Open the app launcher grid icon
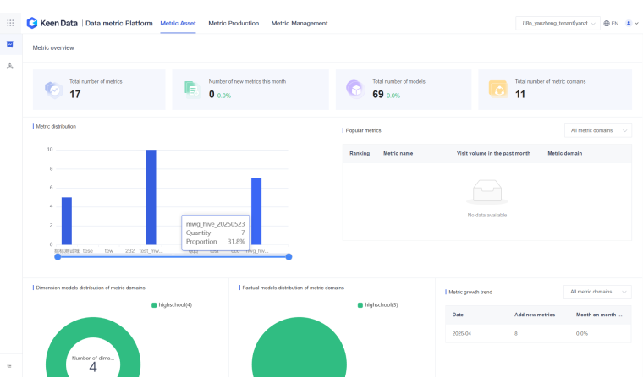Screen dimensions: 643x389 (x=10, y=23)
